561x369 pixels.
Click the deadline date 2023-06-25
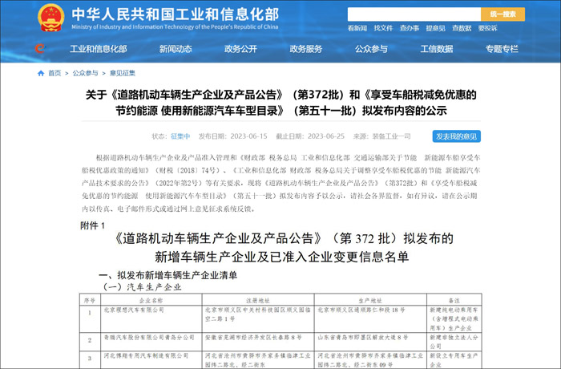pyautogui.click(x=326, y=136)
